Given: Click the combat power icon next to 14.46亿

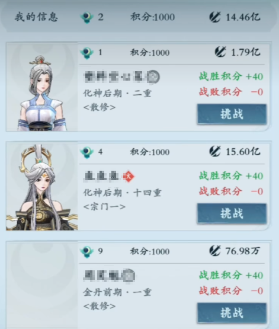Looking at the screenshot, I should pos(214,17).
